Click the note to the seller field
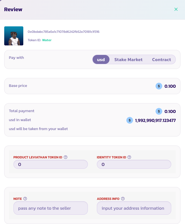The image size is (185, 224). pos(51,208)
